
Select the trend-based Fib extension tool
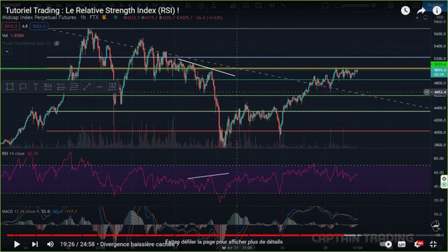click(61, 87)
